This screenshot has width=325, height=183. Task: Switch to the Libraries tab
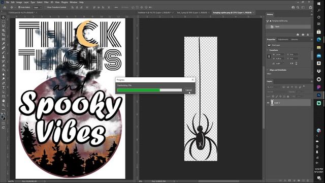(x=295, y=40)
